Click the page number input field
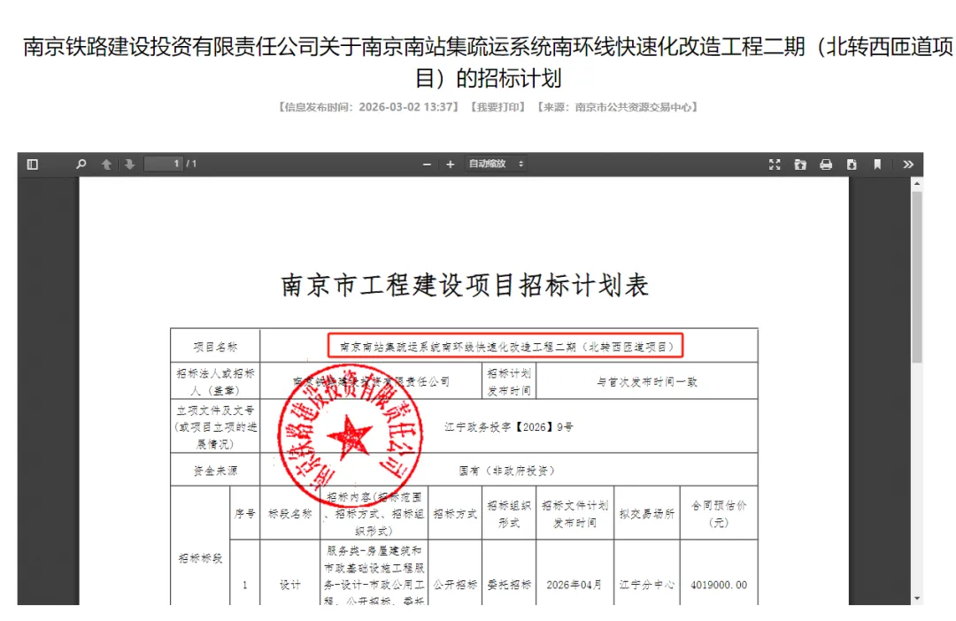The image size is (956, 621). pos(164,164)
